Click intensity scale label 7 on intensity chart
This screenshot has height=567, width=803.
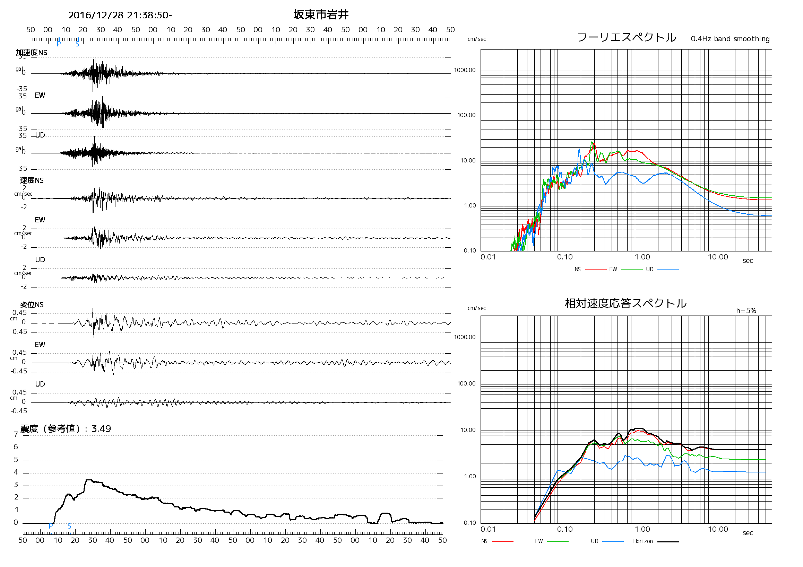[x=16, y=434]
